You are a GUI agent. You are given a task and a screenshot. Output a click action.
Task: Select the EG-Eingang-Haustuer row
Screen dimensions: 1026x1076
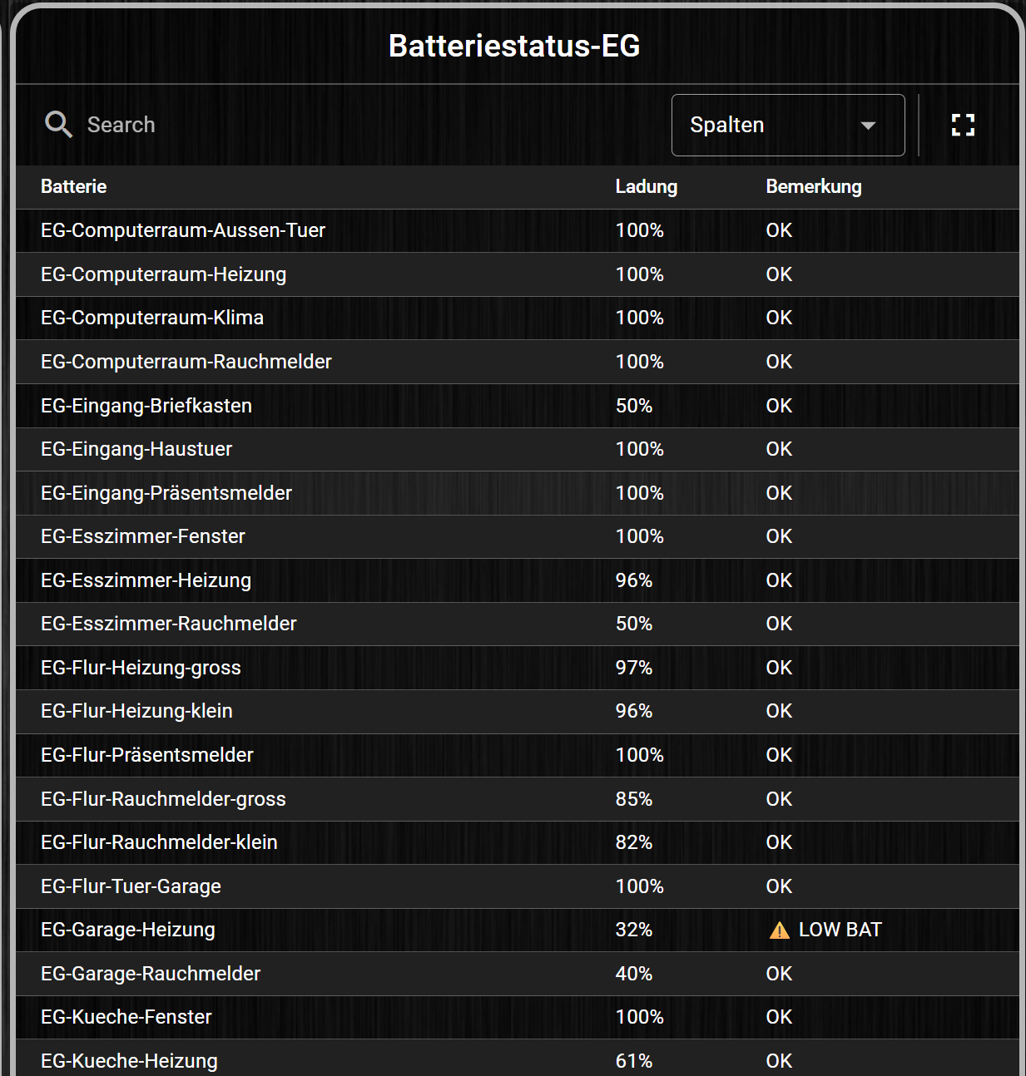[x=136, y=449]
